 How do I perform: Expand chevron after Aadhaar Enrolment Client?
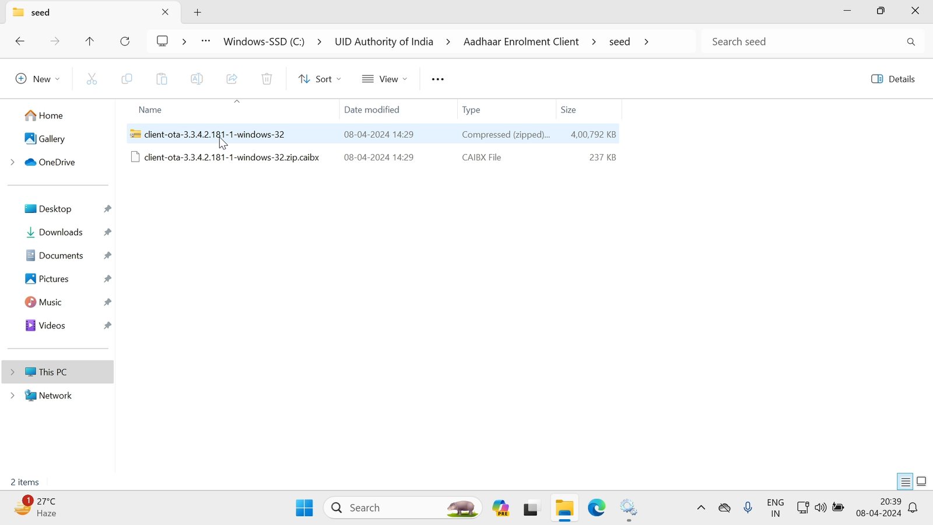pos(594,42)
